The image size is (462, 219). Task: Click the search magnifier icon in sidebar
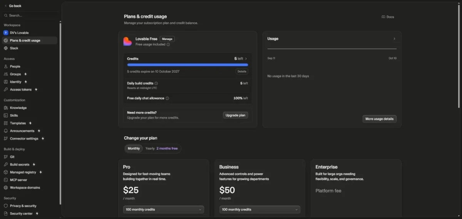coord(6,15)
